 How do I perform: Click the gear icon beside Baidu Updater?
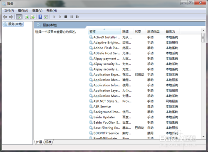pyautogui.click(x=91, y=117)
